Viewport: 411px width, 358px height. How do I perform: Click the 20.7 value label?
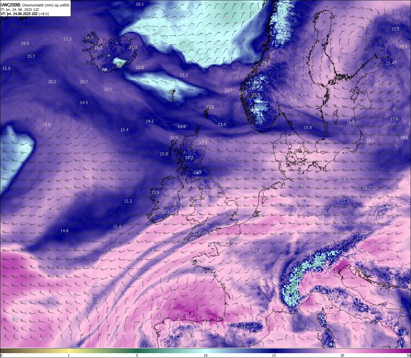(84, 82)
